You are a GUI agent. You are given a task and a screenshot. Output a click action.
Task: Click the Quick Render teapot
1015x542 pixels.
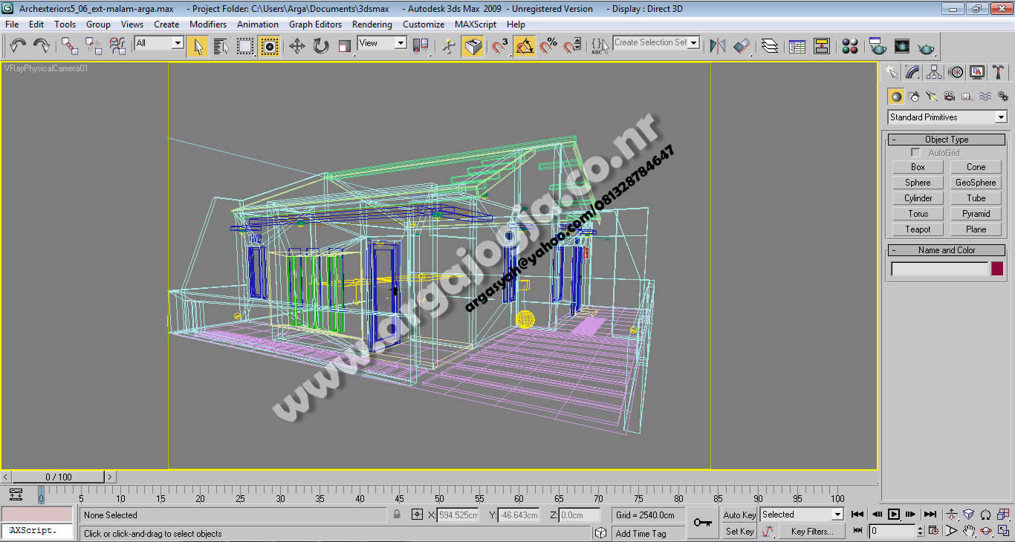[x=926, y=46]
